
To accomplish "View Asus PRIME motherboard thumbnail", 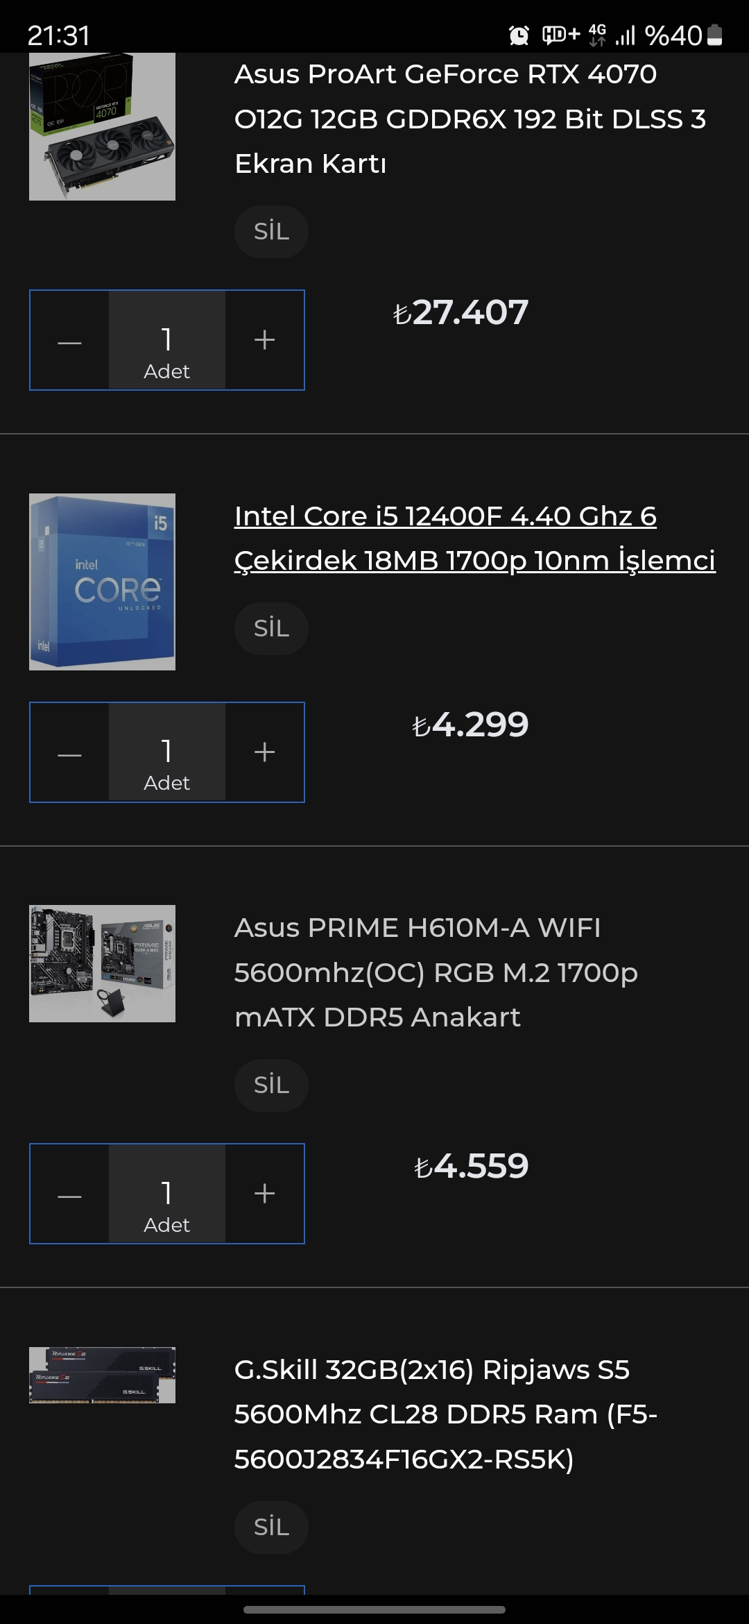I will (x=102, y=963).
